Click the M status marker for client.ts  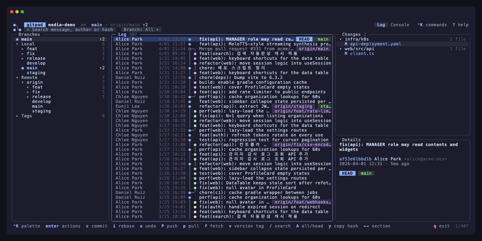pyautogui.click(x=346, y=53)
